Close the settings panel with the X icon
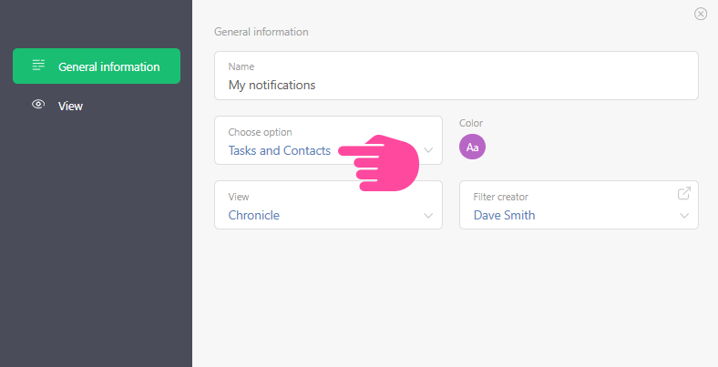Viewport: 718px width, 367px height. click(701, 14)
